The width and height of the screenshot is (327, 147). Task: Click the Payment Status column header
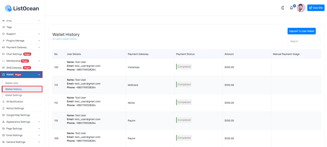[185, 54]
